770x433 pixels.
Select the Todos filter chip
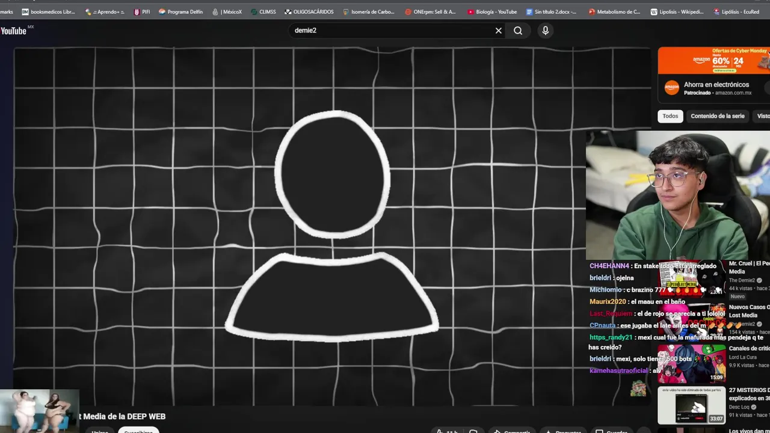670,116
